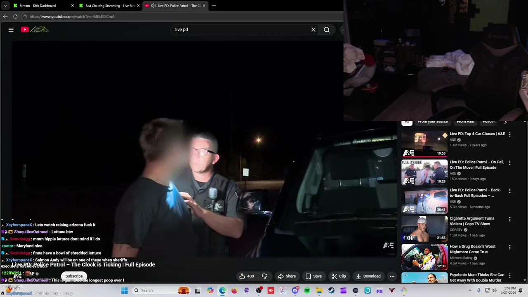Open the FX app in the taskbar
Image resolution: width=528 pixels, height=297 pixels.
pyautogui.click(x=379, y=290)
